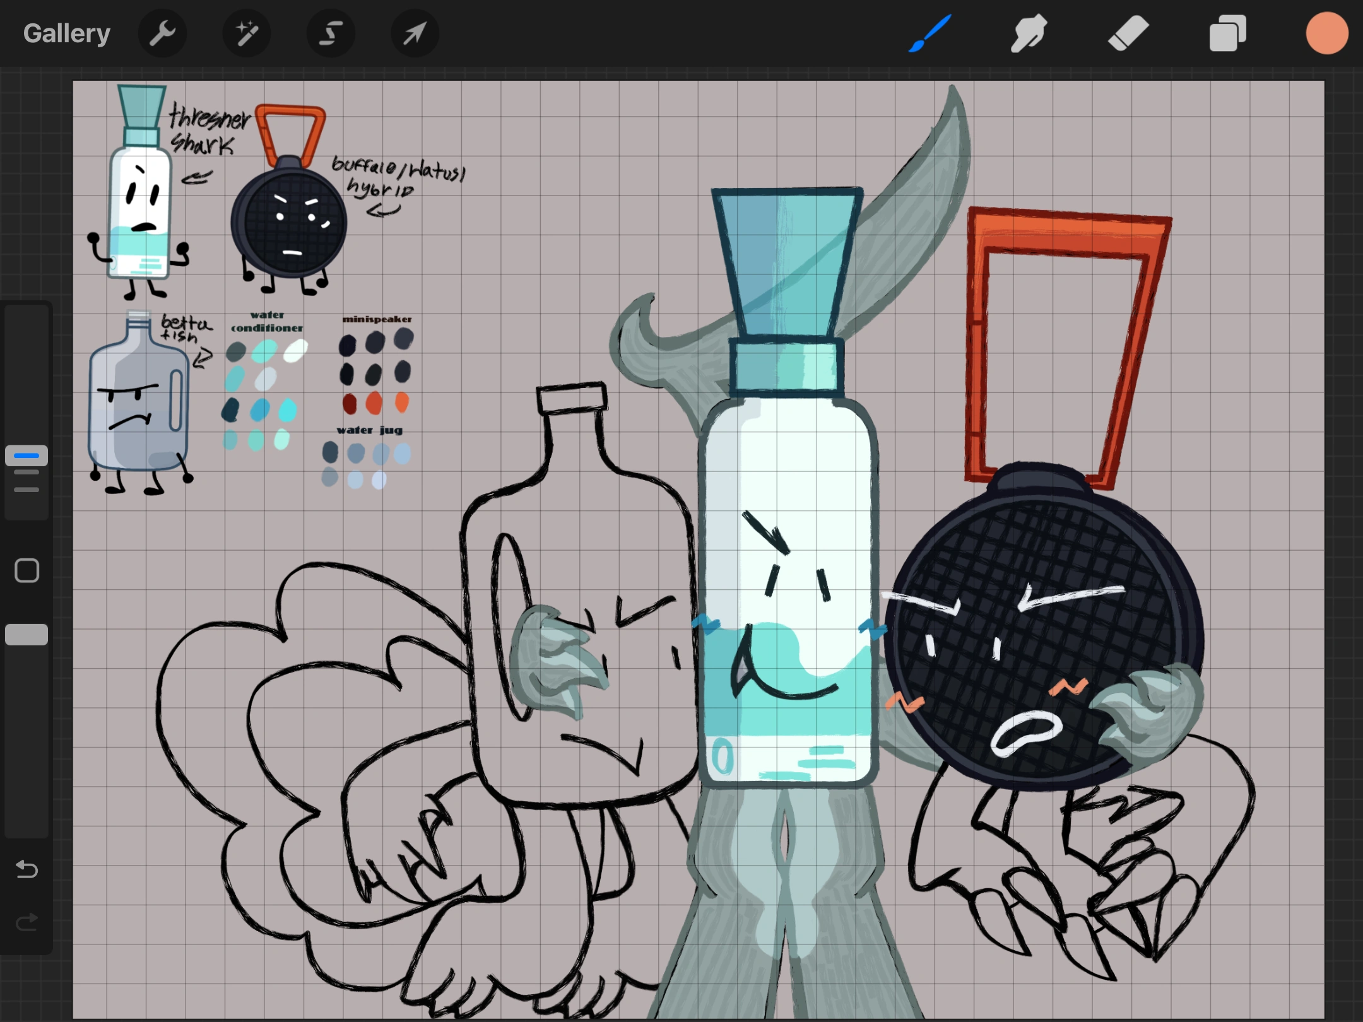Open the active orange color picker
The image size is (1363, 1022).
tap(1326, 33)
